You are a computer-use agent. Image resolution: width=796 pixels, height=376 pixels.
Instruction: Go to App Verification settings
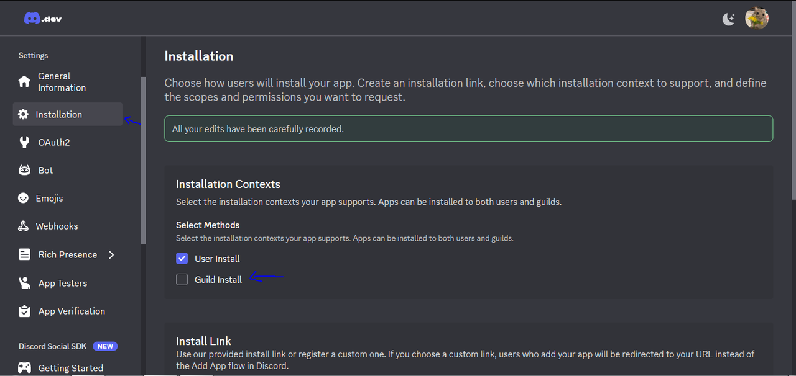(67, 311)
